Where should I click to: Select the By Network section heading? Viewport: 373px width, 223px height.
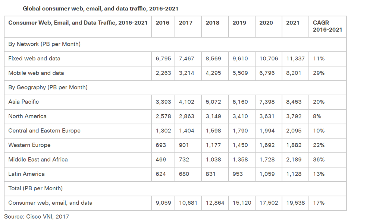44,44
